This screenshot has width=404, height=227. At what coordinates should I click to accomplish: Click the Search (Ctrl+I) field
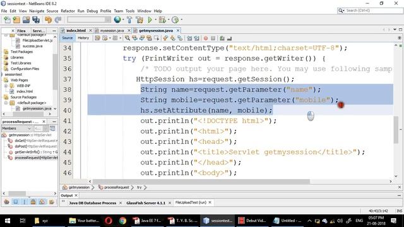[371, 11]
